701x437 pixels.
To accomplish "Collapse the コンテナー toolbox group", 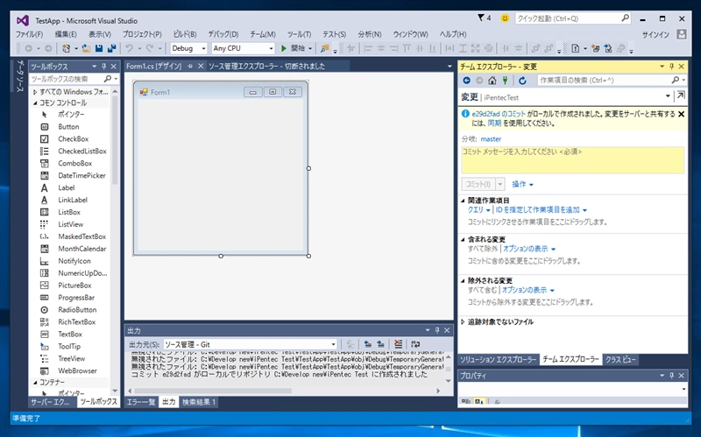I will click(35, 383).
